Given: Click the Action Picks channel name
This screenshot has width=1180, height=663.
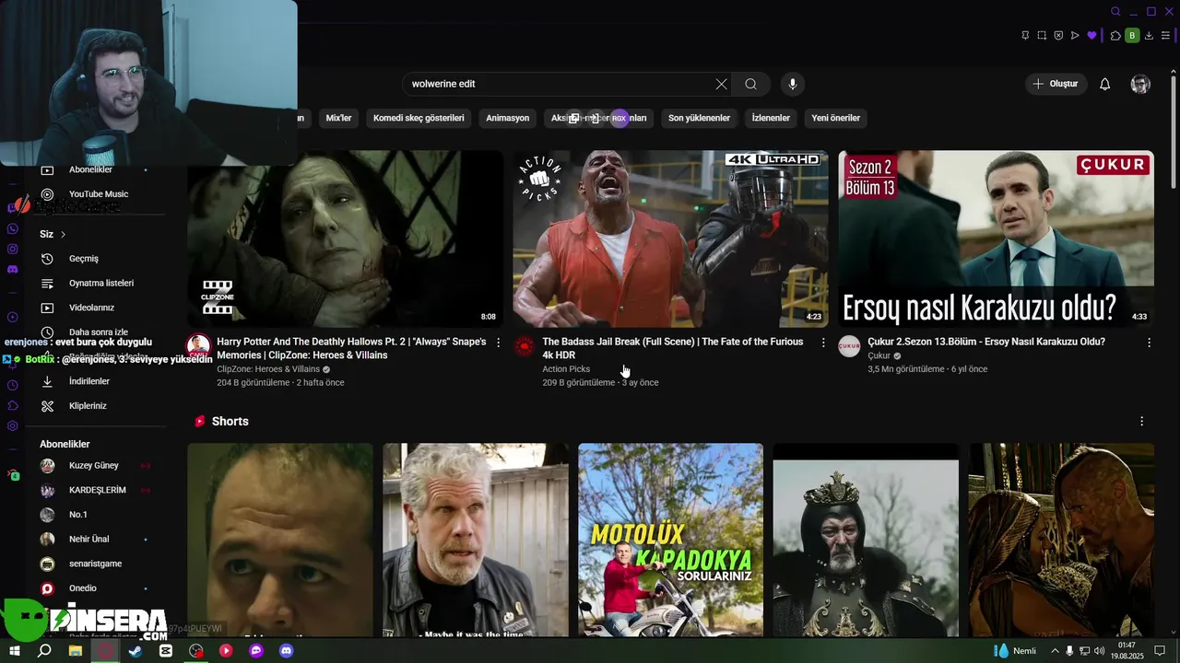Looking at the screenshot, I should click(x=566, y=369).
